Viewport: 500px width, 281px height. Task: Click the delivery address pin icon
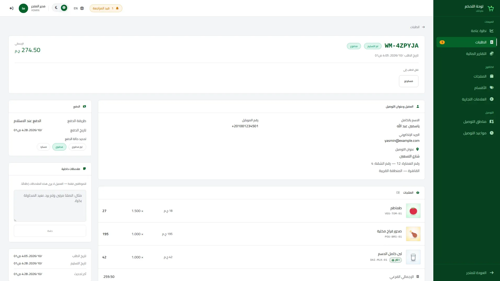click(417, 149)
